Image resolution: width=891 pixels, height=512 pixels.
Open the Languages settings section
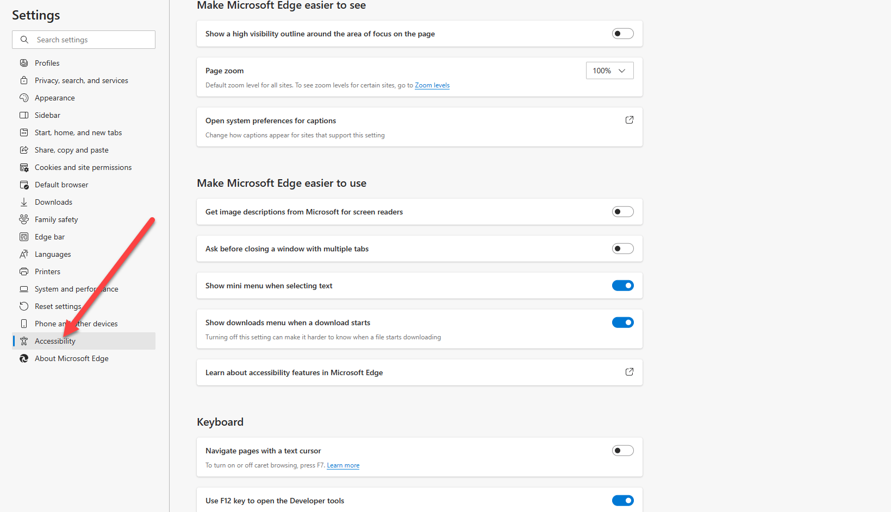(x=53, y=254)
